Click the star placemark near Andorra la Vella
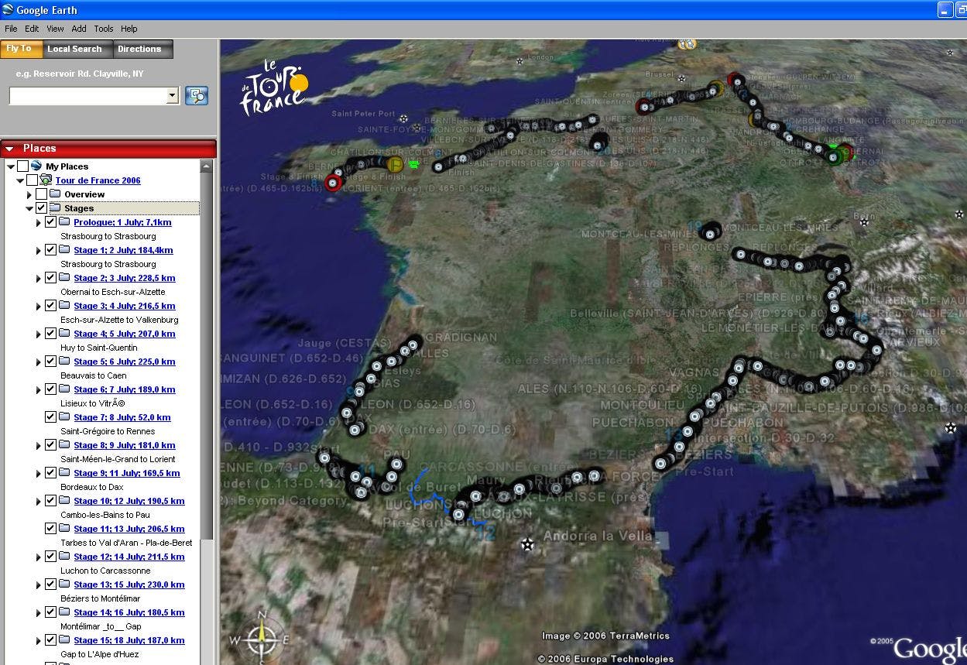Image resolution: width=967 pixels, height=665 pixels. click(527, 544)
